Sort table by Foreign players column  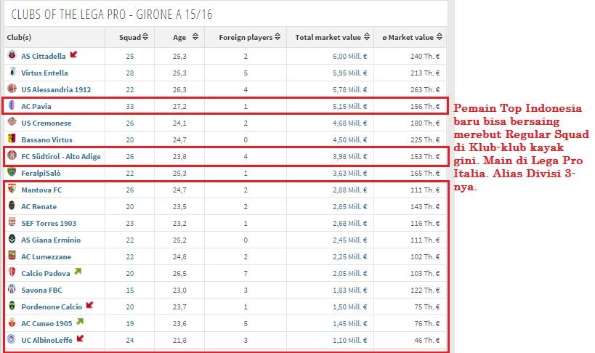tap(250, 37)
